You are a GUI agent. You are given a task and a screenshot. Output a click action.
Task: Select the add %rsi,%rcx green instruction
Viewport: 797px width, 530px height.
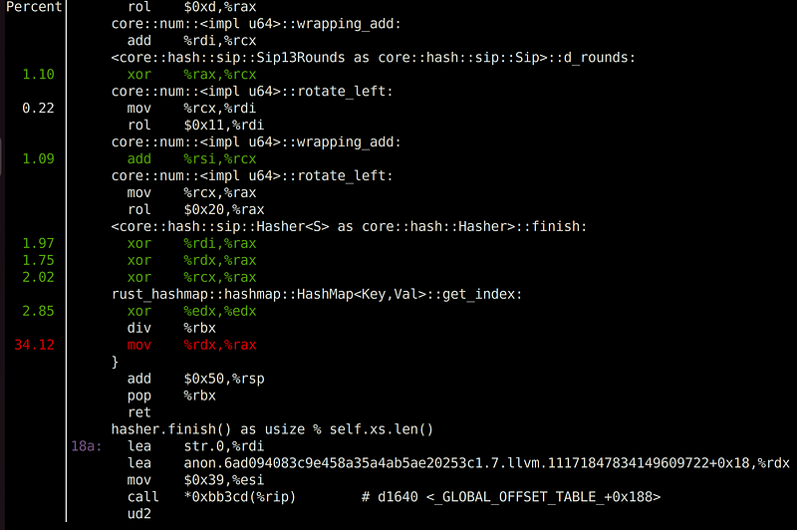pos(191,158)
